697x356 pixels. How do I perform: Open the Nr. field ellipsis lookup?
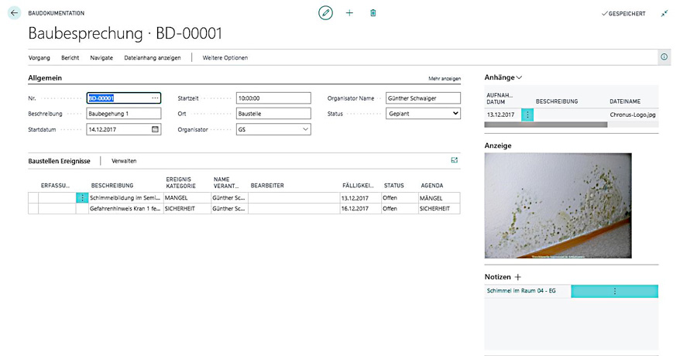click(x=155, y=98)
